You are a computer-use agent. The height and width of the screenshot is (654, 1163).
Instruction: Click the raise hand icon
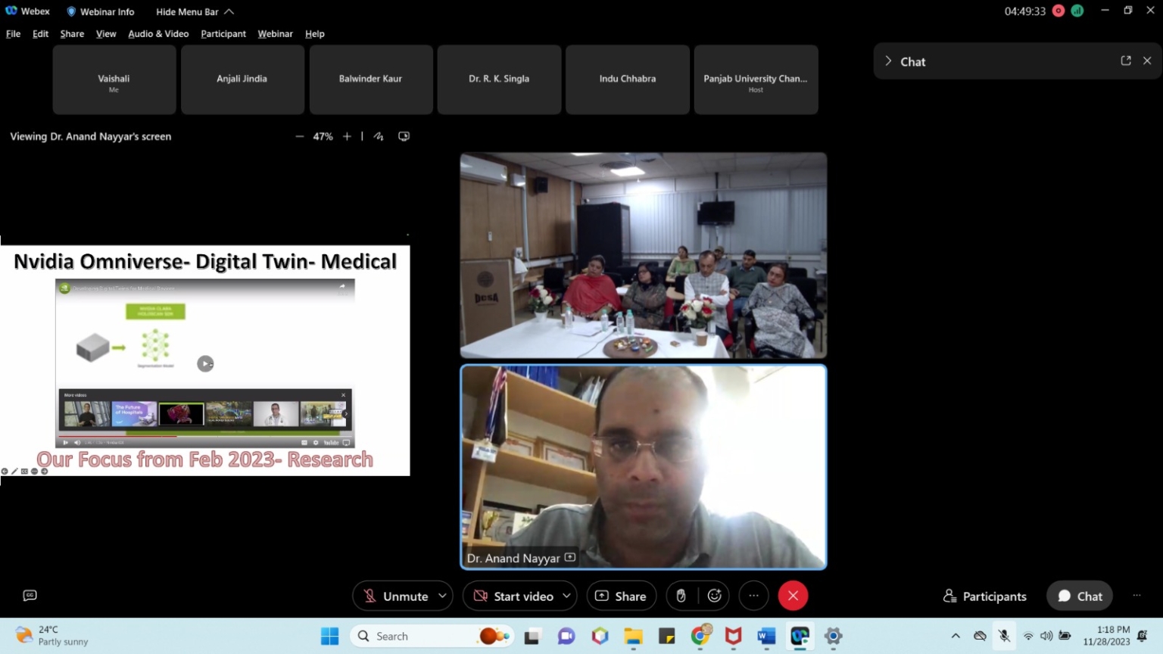click(681, 596)
